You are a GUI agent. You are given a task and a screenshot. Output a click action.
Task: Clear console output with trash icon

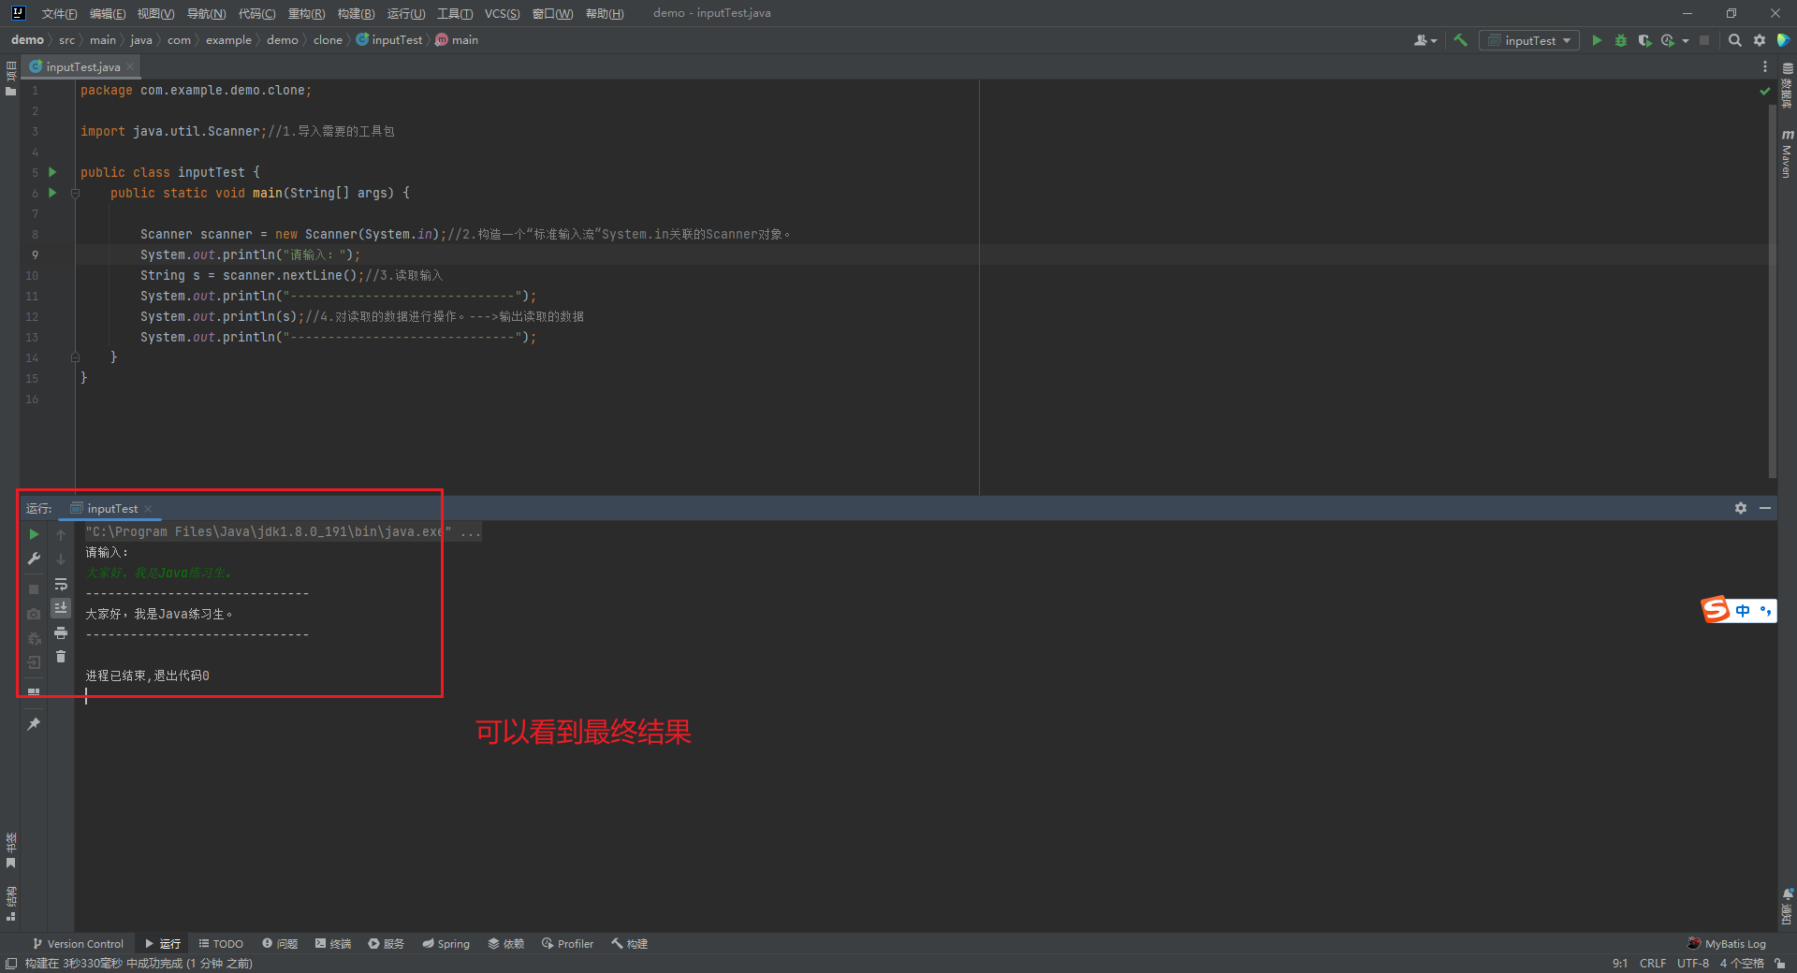(x=61, y=657)
